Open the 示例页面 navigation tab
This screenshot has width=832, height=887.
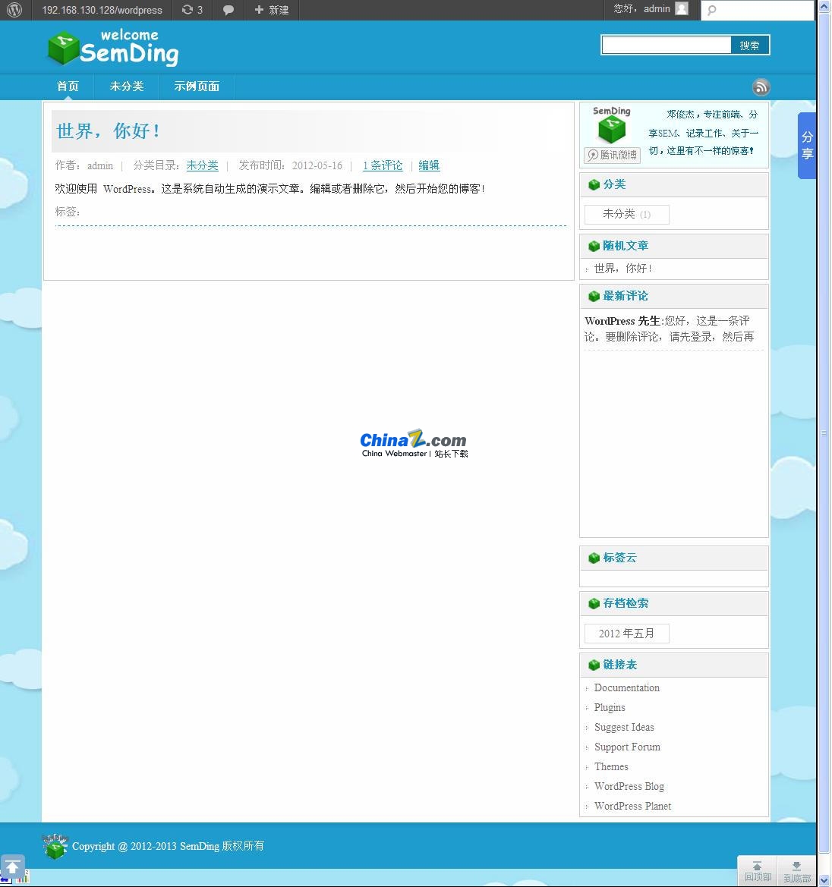(197, 86)
